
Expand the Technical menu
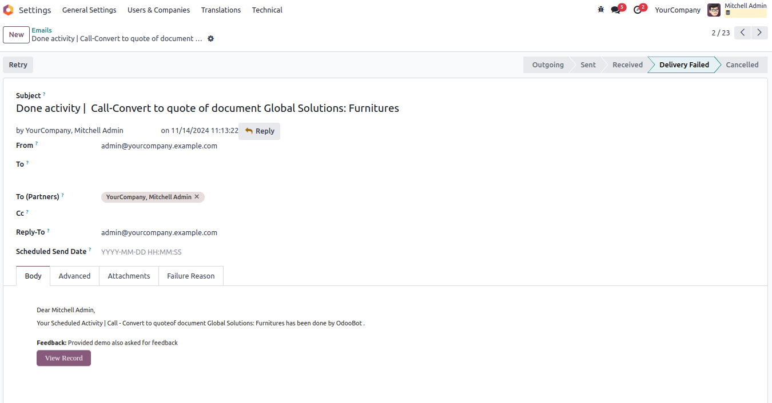(x=267, y=10)
